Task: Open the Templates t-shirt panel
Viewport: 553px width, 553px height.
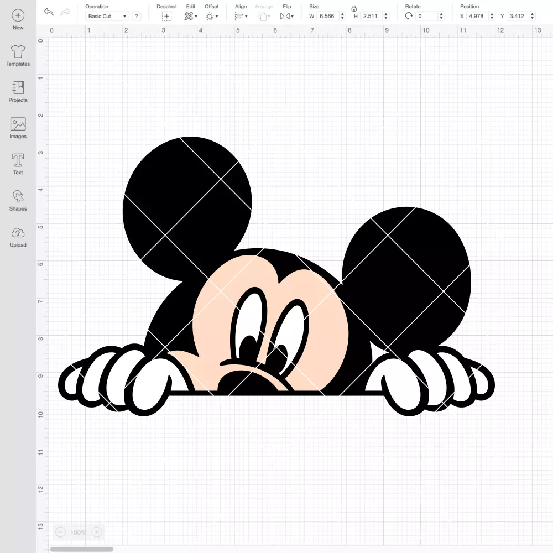Action: click(x=18, y=52)
